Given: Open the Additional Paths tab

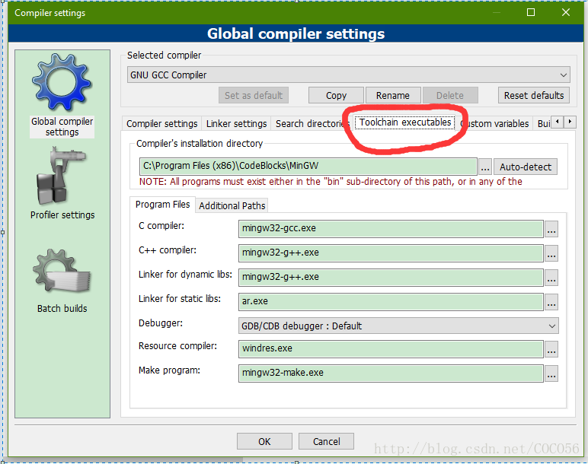Looking at the screenshot, I should click(232, 205).
